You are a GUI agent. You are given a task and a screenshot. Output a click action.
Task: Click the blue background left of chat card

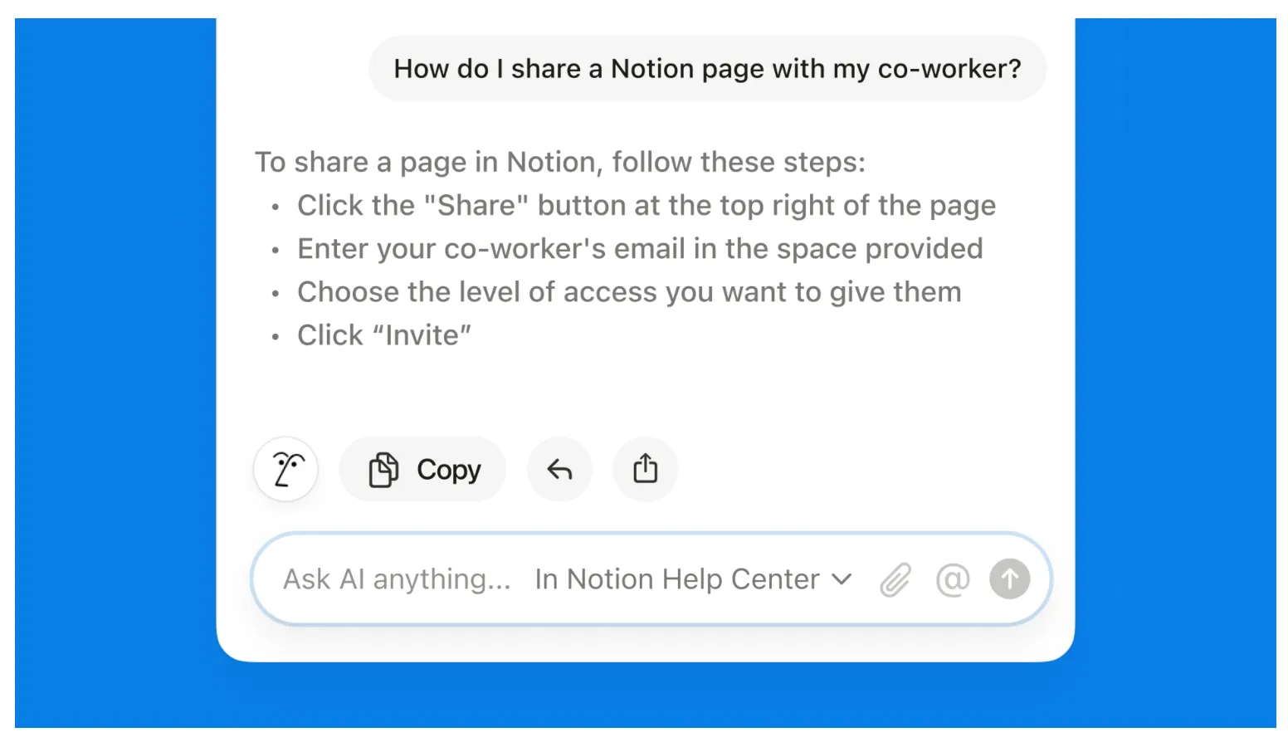click(115, 373)
